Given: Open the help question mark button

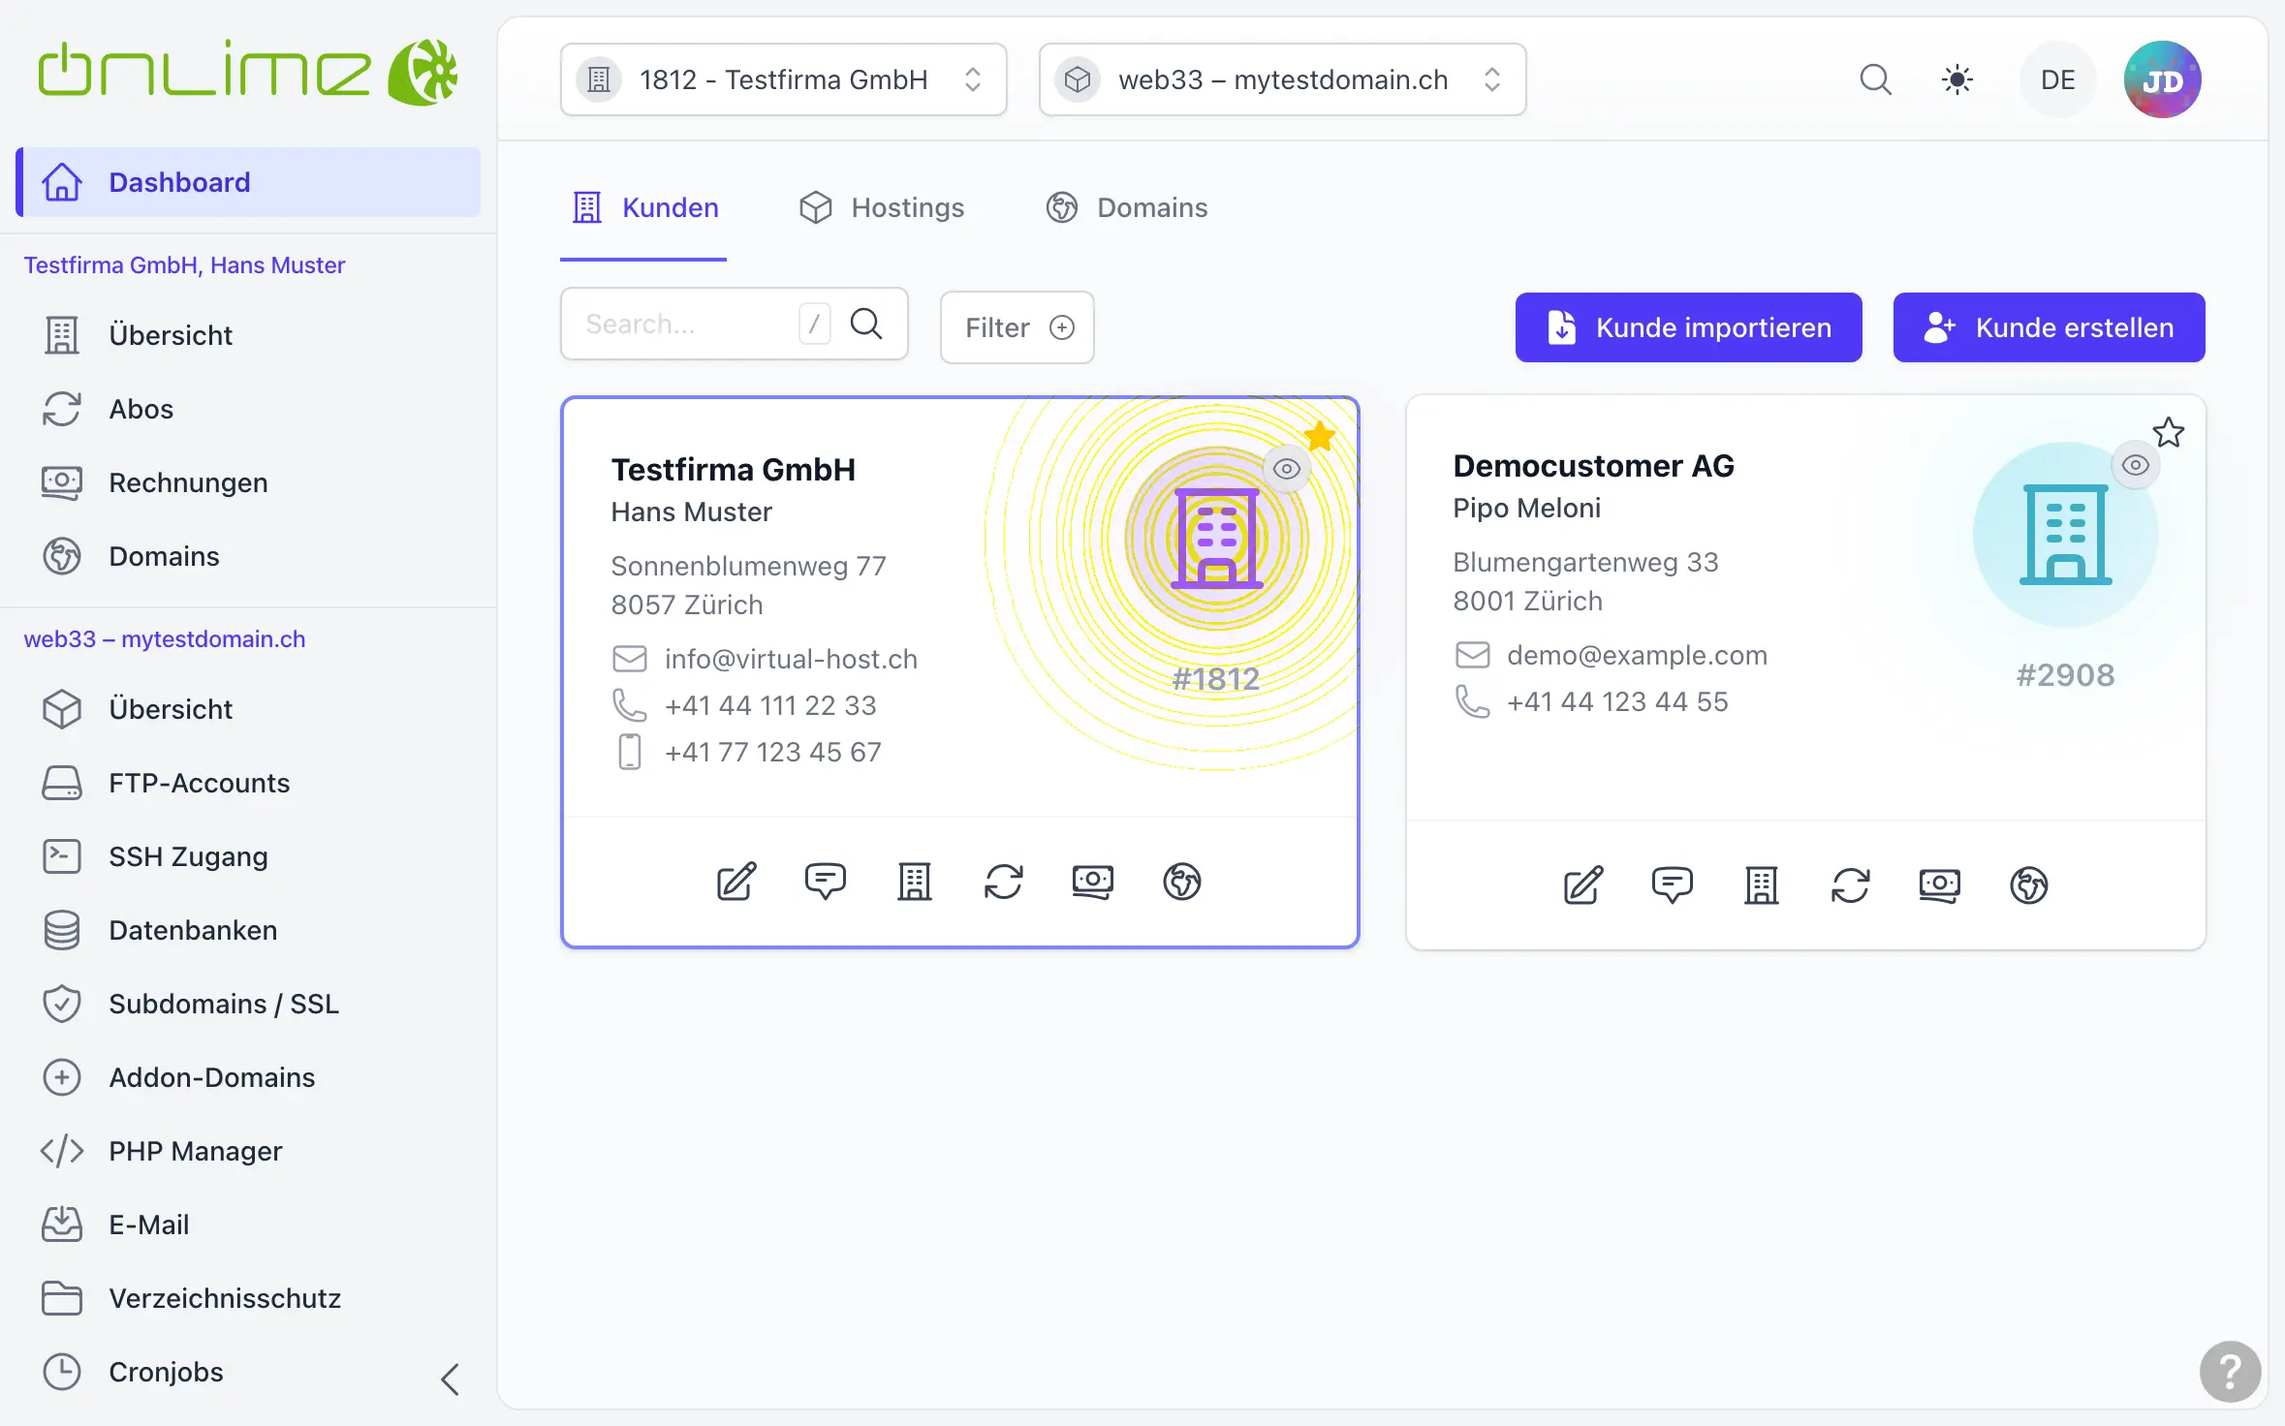Looking at the screenshot, I should (2230, 1372).
